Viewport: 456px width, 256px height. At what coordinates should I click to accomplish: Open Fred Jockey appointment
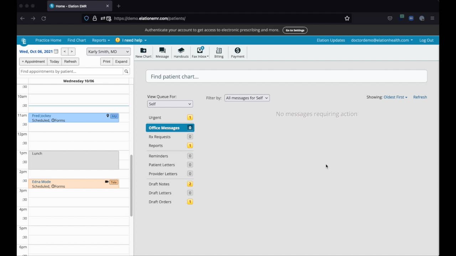(74, 118)
